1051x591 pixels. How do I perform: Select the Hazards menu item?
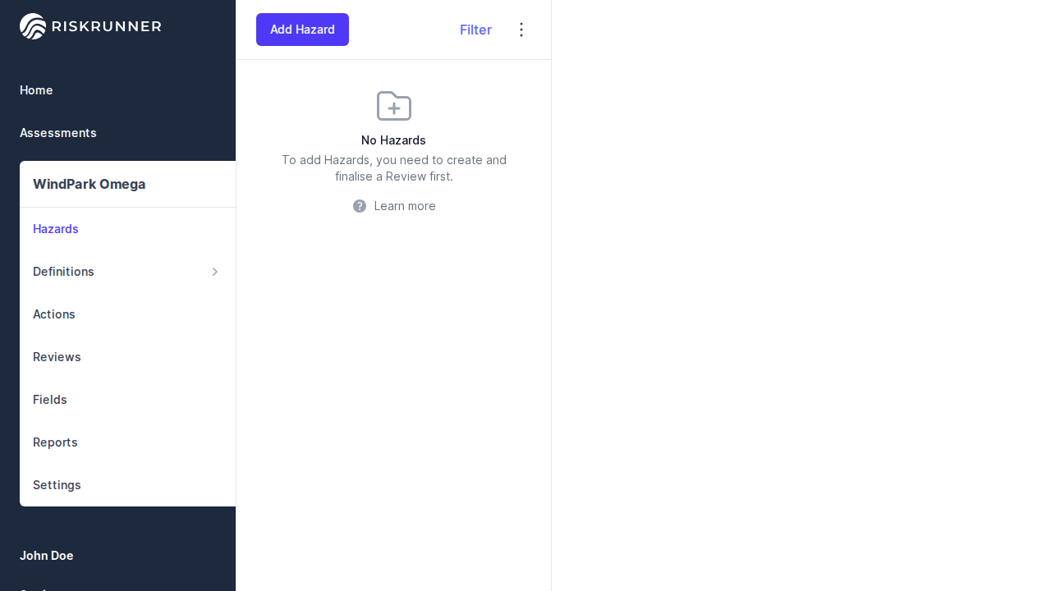(x=56, y=229)
